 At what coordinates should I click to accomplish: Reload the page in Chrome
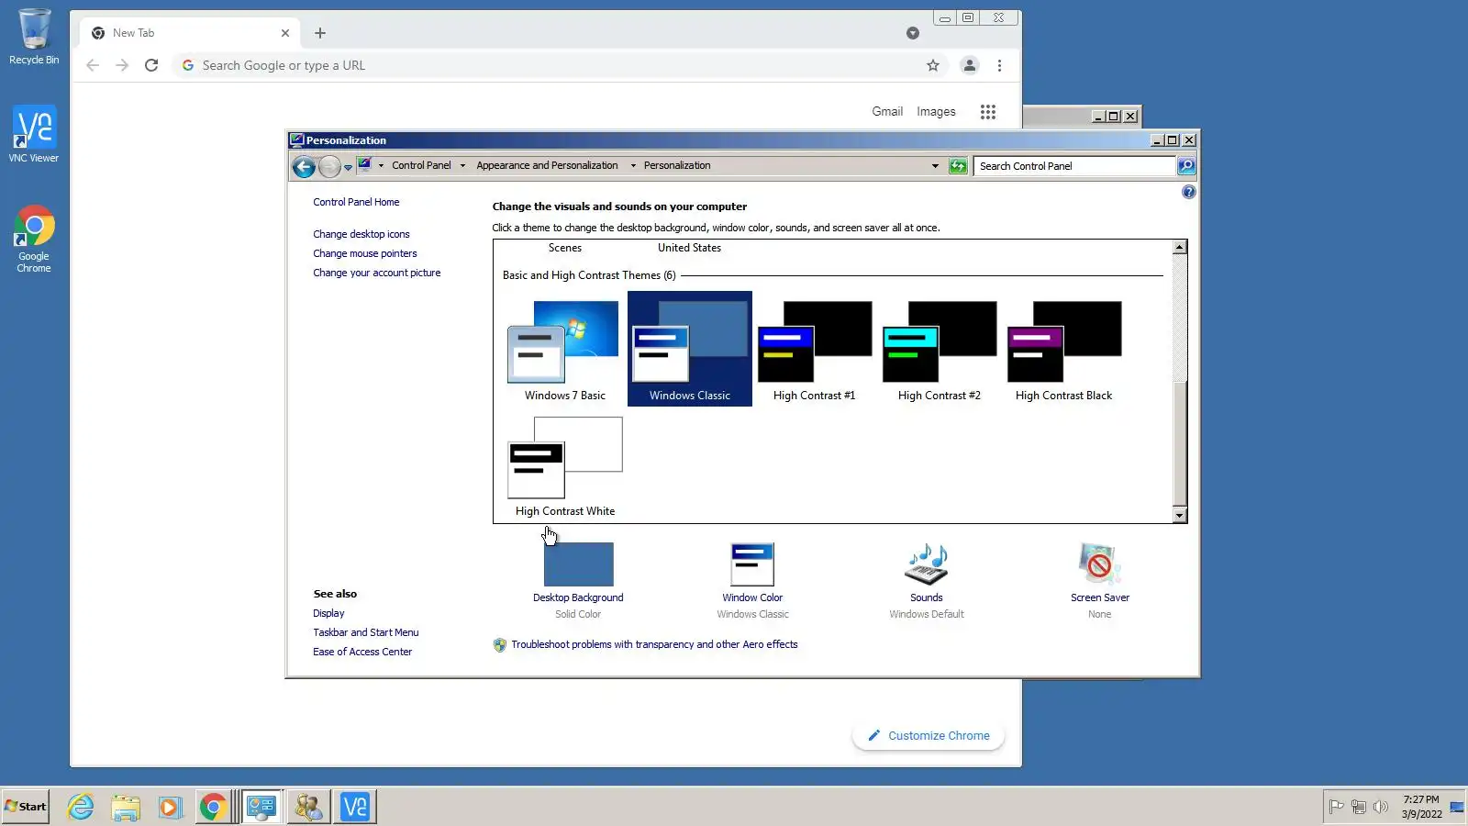151,65
